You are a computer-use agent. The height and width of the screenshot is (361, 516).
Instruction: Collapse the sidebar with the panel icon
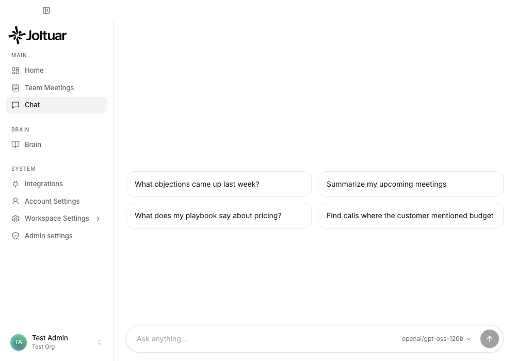[x=46, y=10]
